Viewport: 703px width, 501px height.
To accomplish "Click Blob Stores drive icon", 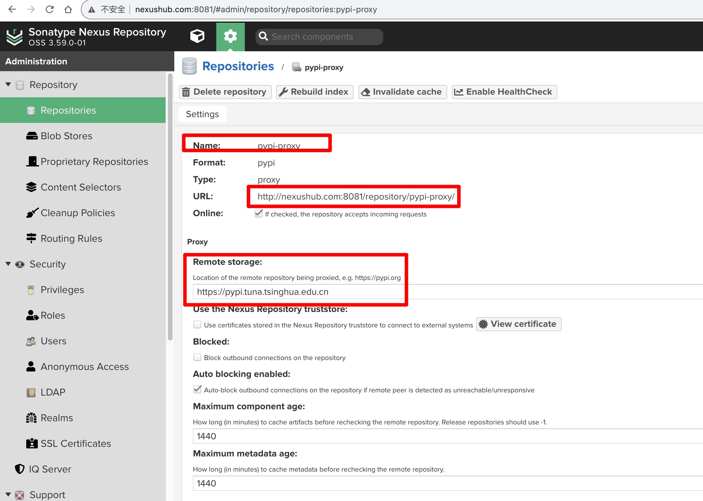I will pos(32,136).
